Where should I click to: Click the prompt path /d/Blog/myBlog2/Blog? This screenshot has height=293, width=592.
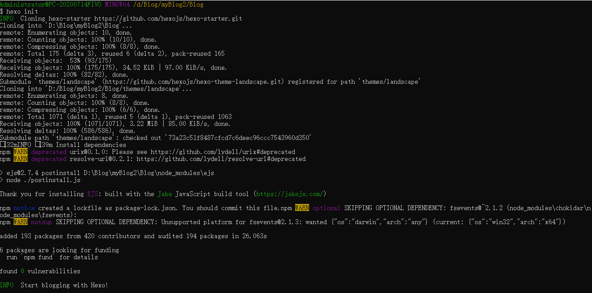[x=168, y=4]
